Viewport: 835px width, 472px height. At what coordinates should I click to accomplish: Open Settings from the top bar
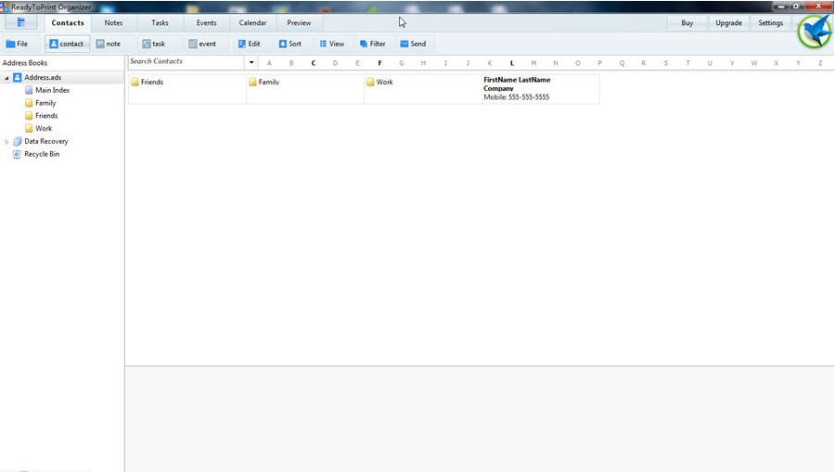pos(770,23)
